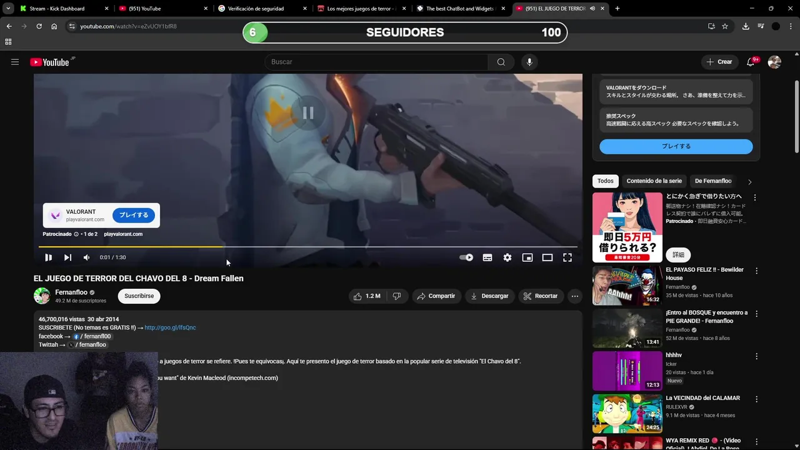
Task: Select the Todos filter chip
Action: (606, 181)
